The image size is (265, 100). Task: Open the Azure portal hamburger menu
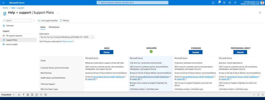pos(3,3)
